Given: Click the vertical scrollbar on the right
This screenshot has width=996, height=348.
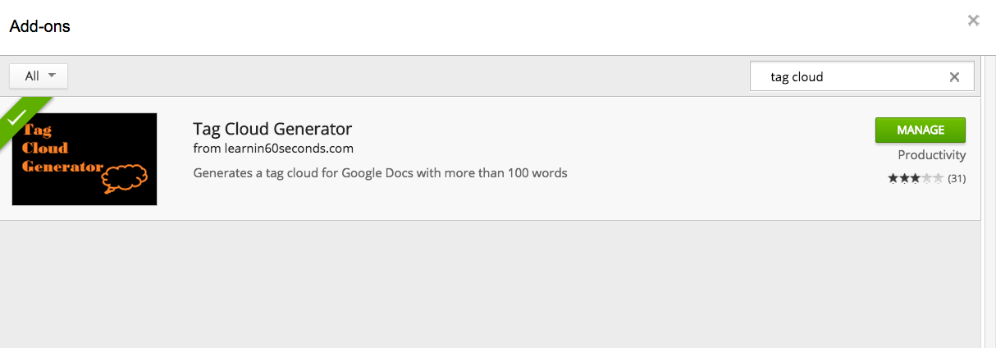Looking at the screenshot, I should (988, 201).
